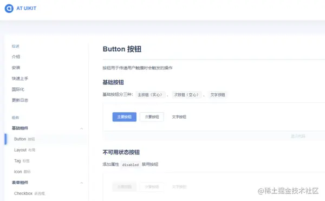Select 国际化 in the sidebar

18,89
